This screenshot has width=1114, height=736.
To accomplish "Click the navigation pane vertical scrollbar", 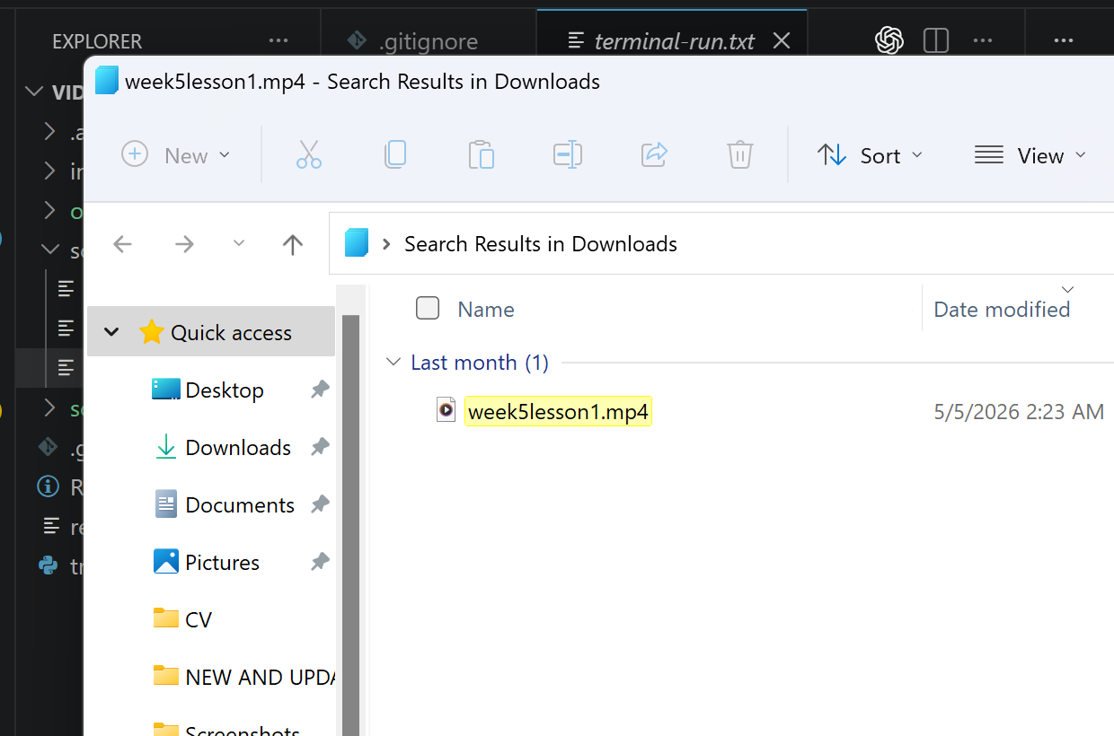I will pyautogui.click(x=350, y=525).
